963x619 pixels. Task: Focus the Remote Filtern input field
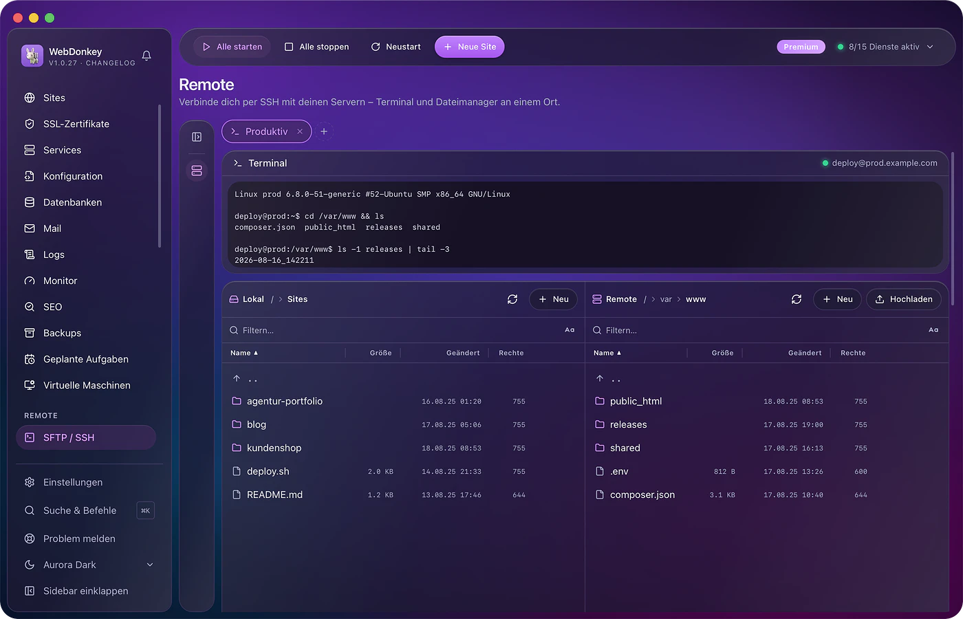764,330
